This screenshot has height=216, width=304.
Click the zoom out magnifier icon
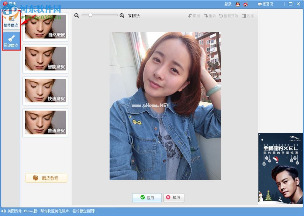point(76,15)
